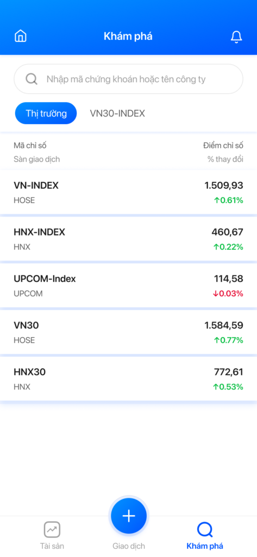The image size is (257, 557).
Task: Select the Thị trường tab
Action: (46, 113)
